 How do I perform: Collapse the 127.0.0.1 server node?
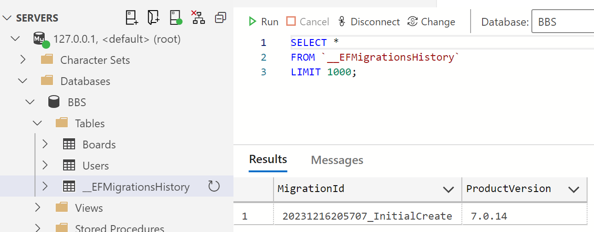pos(16,39)
